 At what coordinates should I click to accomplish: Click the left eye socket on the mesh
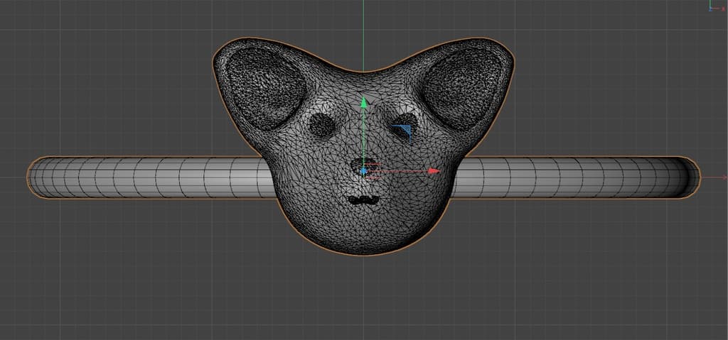click(x=323, y=126)
